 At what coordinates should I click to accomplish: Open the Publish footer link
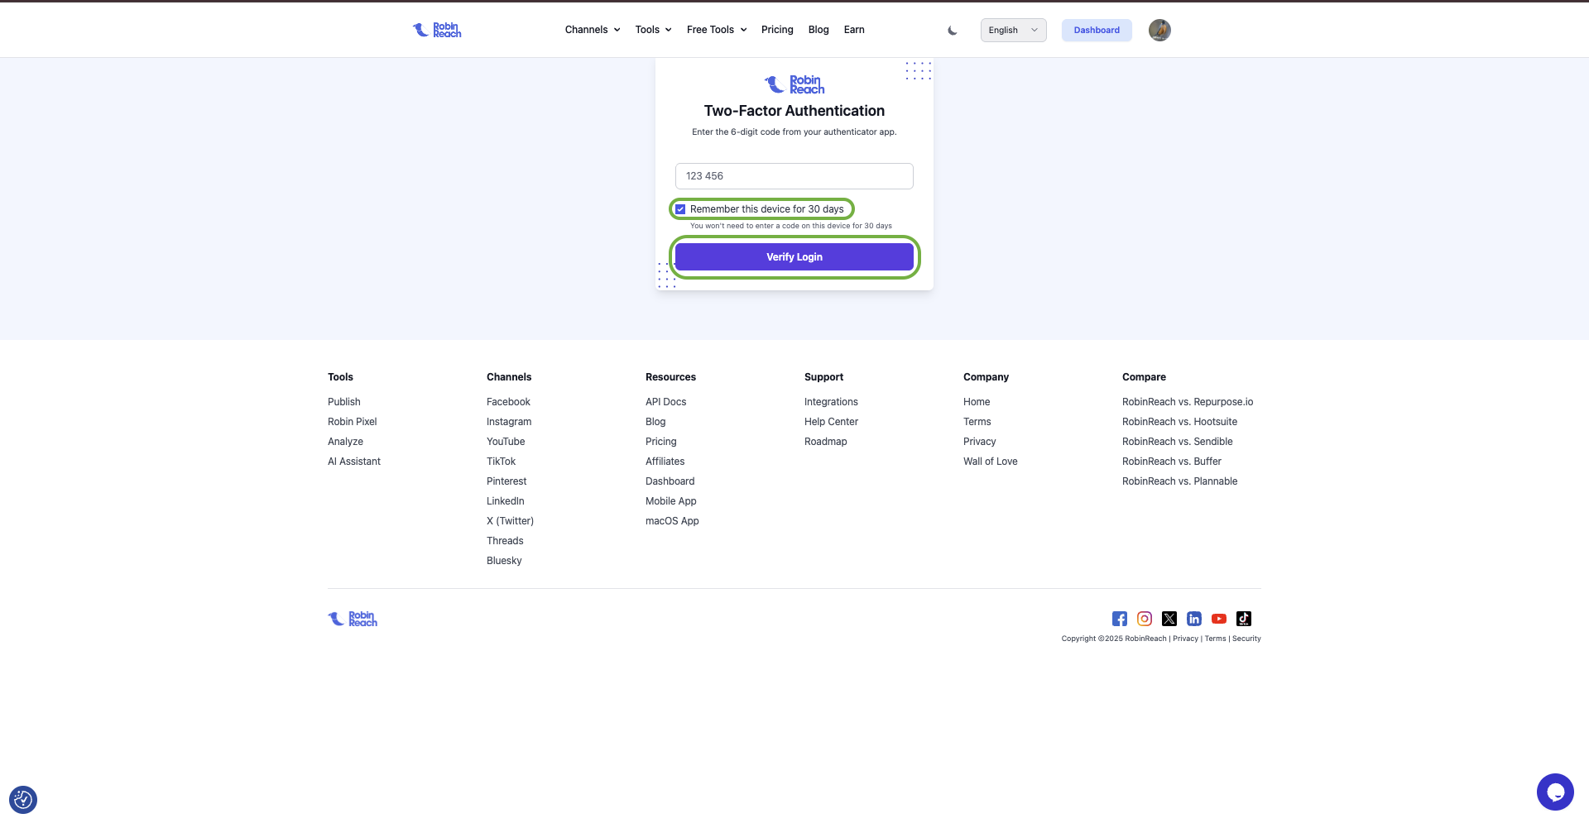[344, 402]
